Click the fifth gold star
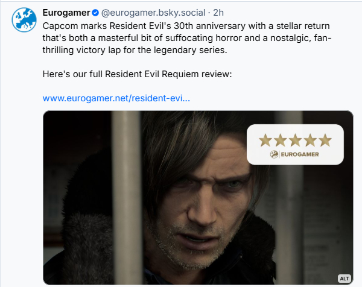Screen dimensions: 362x287 325,140
